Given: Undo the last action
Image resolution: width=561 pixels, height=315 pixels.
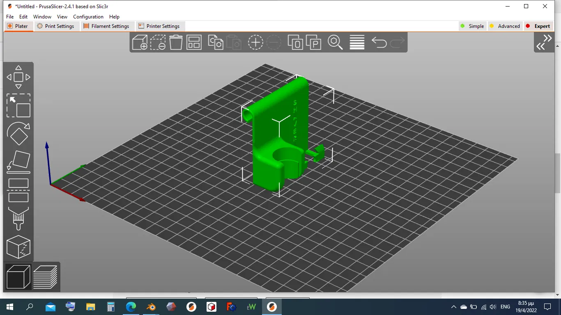Looking at the screenshot, I should point(379,42).
